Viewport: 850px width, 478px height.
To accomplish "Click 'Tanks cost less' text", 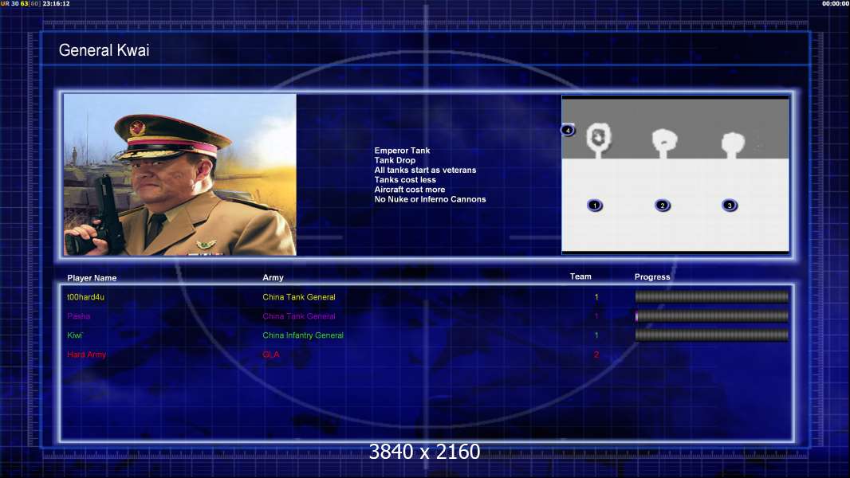I will pyautogui.click(x=405, y=180).
